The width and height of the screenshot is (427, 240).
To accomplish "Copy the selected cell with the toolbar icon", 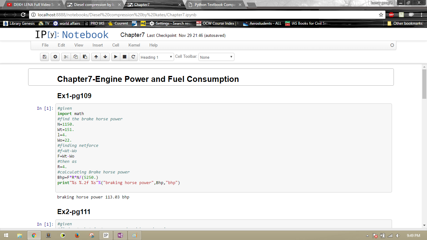I will [75, 57].
